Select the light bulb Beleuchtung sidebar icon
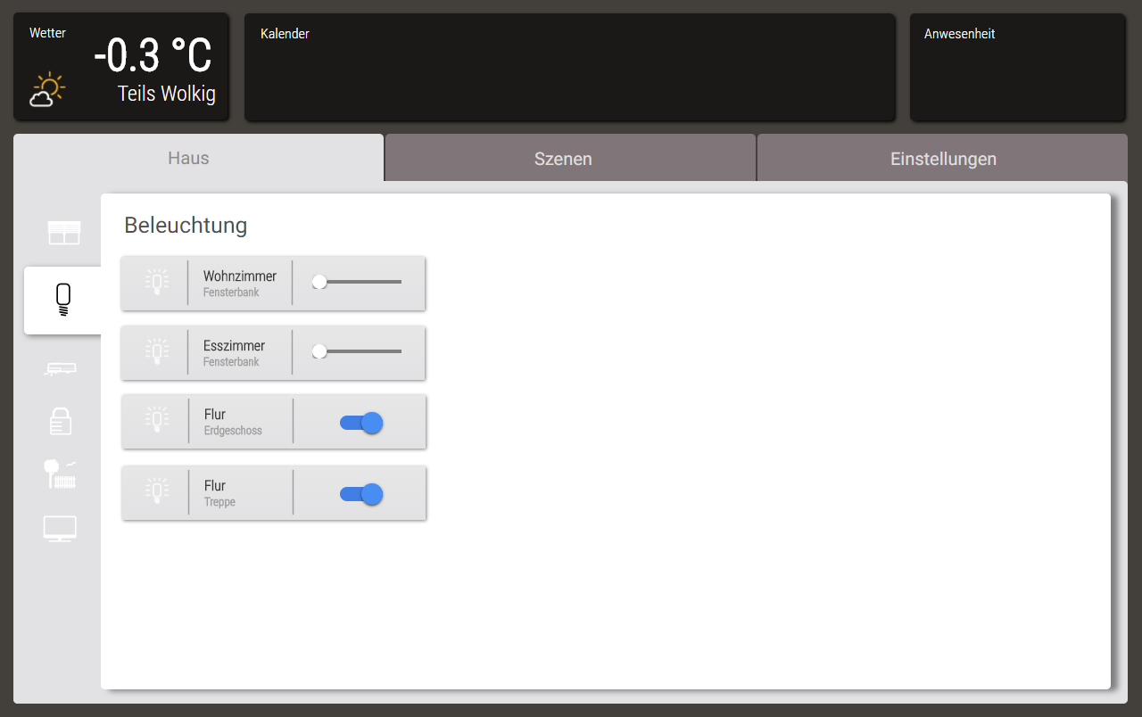 62,301
